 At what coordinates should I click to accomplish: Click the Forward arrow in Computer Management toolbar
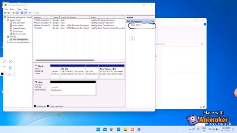pos(9,13)
